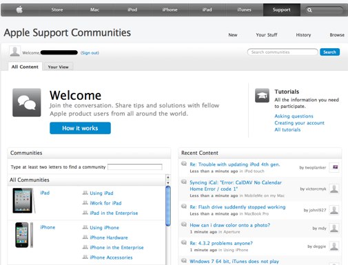This screenshot has width=348, height=265.
Task: Open the Support navigation item
Action: click(x=282, y=10)
